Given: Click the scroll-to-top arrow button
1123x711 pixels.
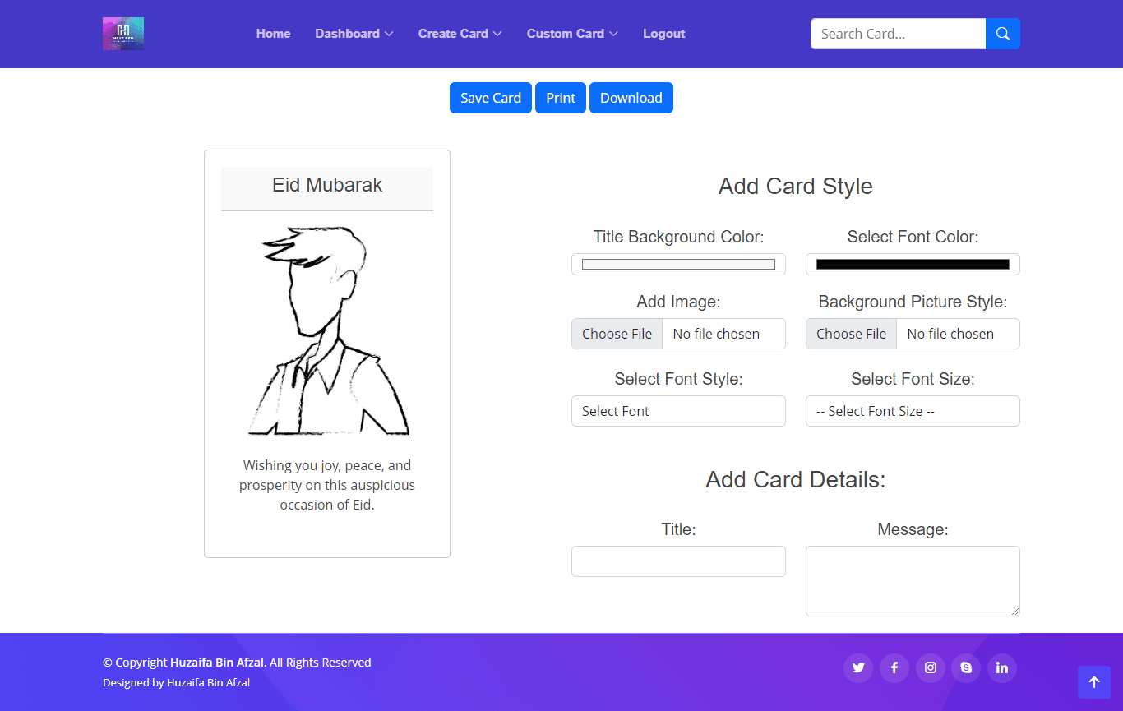Looking at the screenshot, I should 1093,682.
